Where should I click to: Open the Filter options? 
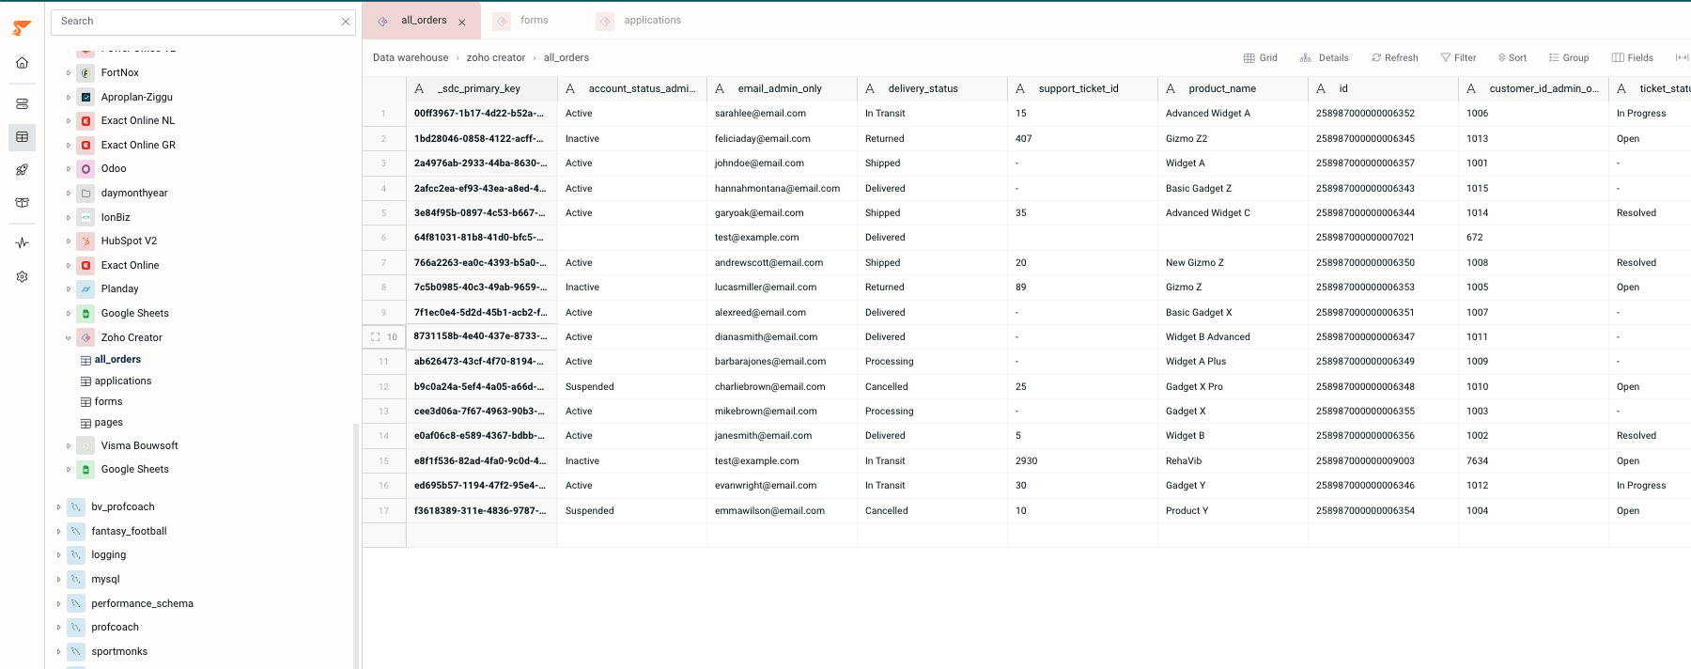1458,58
